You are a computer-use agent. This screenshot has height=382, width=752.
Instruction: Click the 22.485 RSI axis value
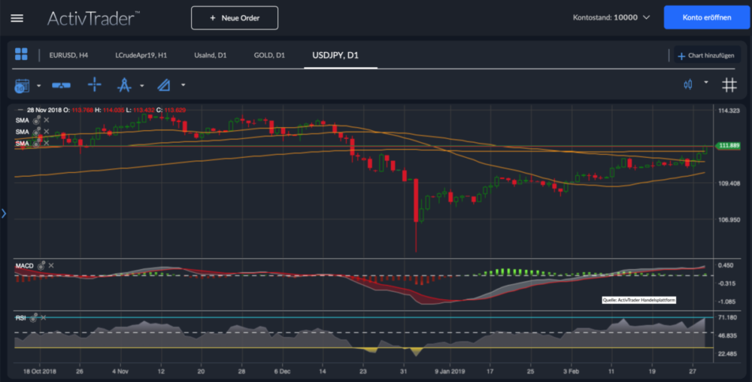[x=727, y=353]
